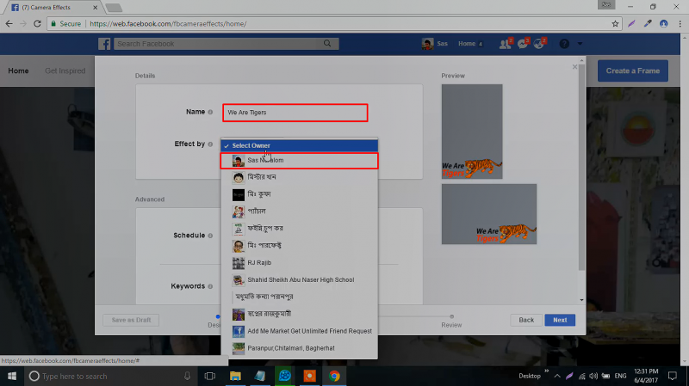
Task: Open the notifications globe icon
Action: [539, 44]
